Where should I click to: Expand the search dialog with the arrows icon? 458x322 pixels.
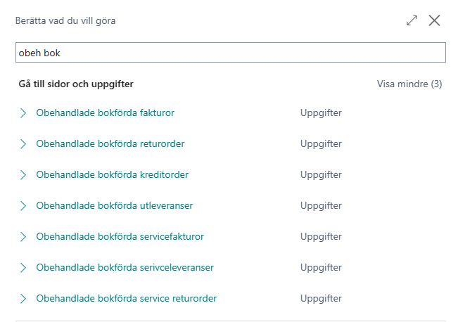412,20
